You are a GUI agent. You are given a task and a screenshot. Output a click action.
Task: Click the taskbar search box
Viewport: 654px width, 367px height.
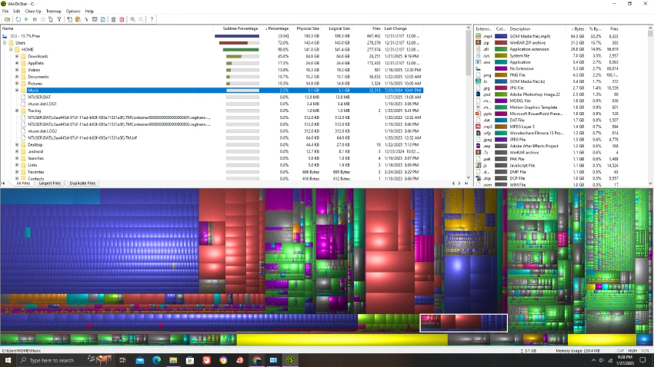pos(65,360)
